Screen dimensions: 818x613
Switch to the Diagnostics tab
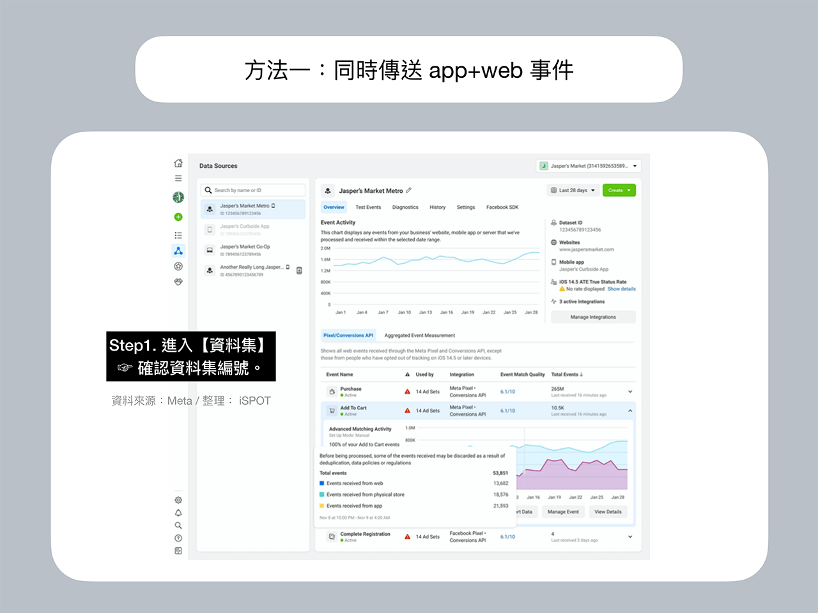[405, 208]
